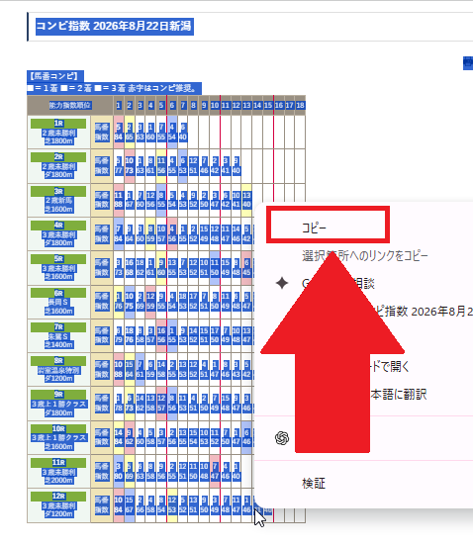Click the 12R green race badge
Screen dimensions: 473x547
(x=58, y=505)
